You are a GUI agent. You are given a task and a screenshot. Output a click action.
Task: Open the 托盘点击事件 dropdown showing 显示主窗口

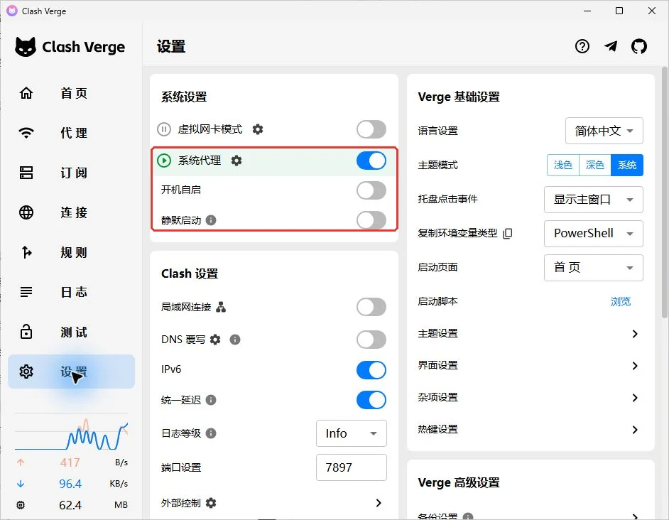[593, 200]
